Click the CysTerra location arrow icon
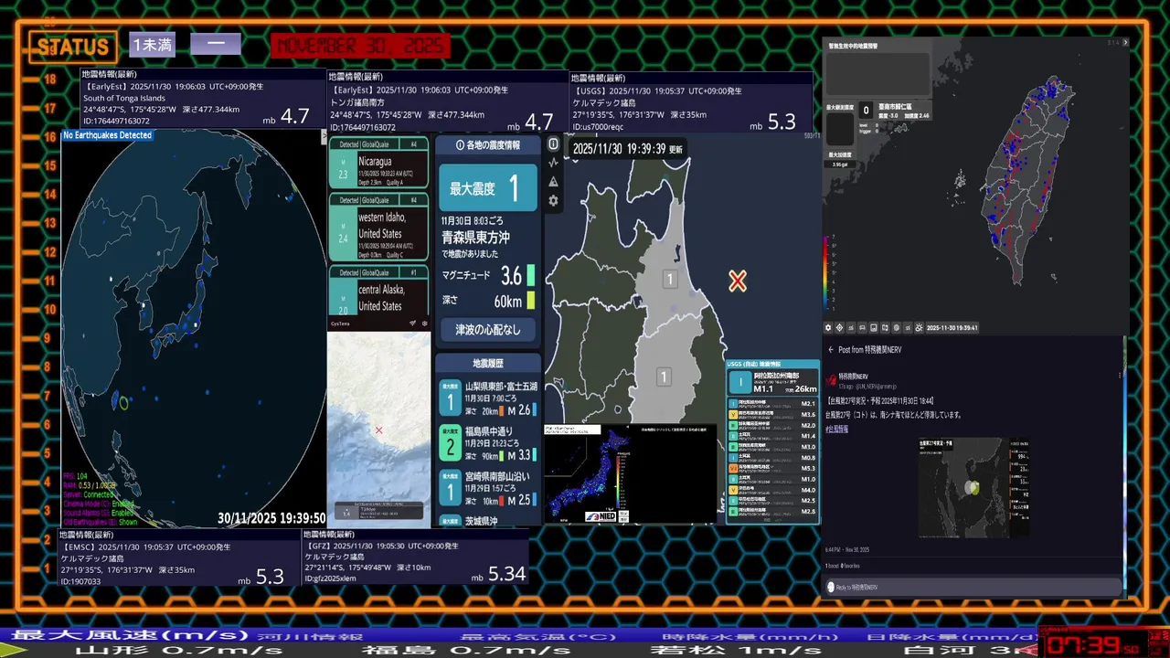Image resolution: width=1170 pixels, height=658 pixels. [x=412, y=323]
